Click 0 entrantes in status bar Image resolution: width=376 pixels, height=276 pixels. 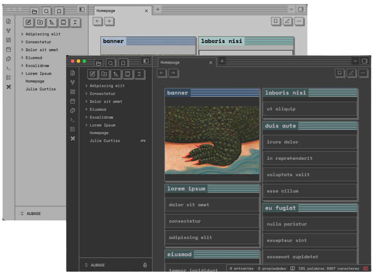tap(241, 269)
